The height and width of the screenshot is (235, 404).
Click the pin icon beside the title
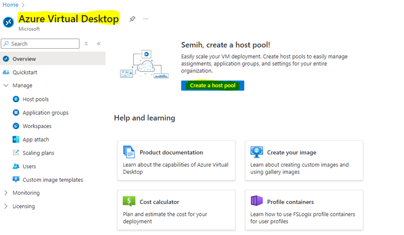[x=132, y=19]
